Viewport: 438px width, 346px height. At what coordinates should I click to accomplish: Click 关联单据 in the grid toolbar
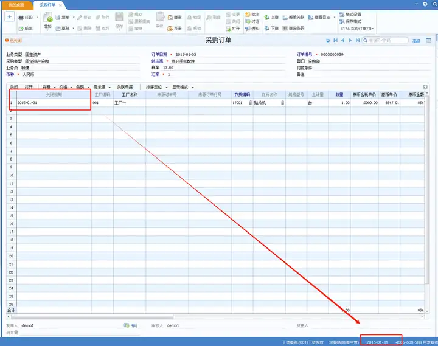point(125,87)
